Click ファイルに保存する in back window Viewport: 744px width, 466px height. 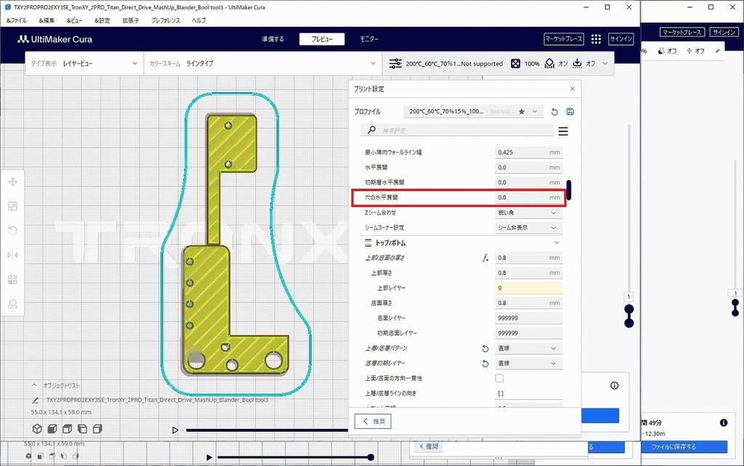tap(684, 447)
